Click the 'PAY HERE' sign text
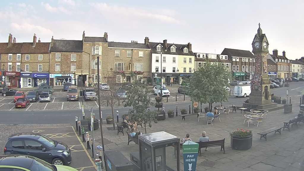 190,158
